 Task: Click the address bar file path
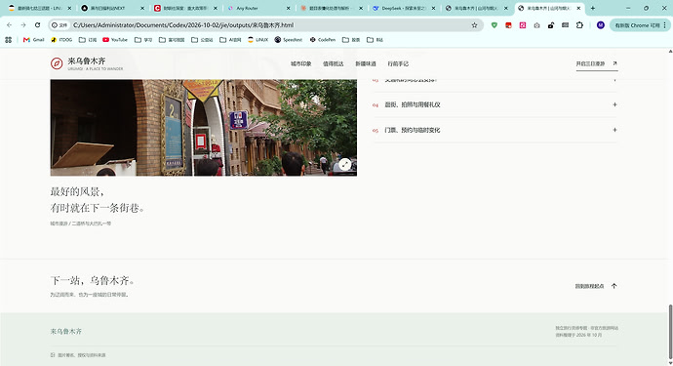click(x=183, y=25)
